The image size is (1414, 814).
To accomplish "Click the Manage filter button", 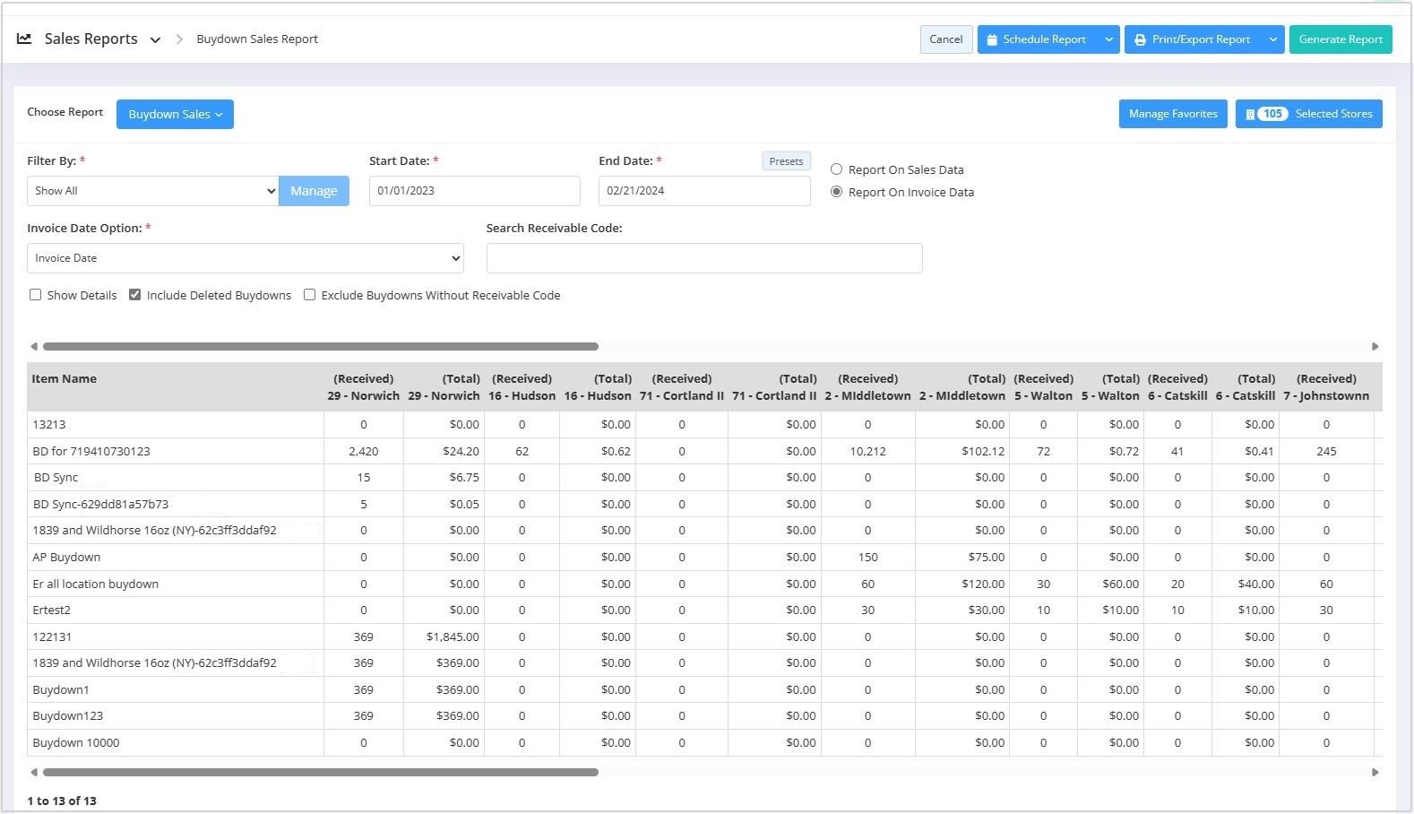I will point(314,191).
